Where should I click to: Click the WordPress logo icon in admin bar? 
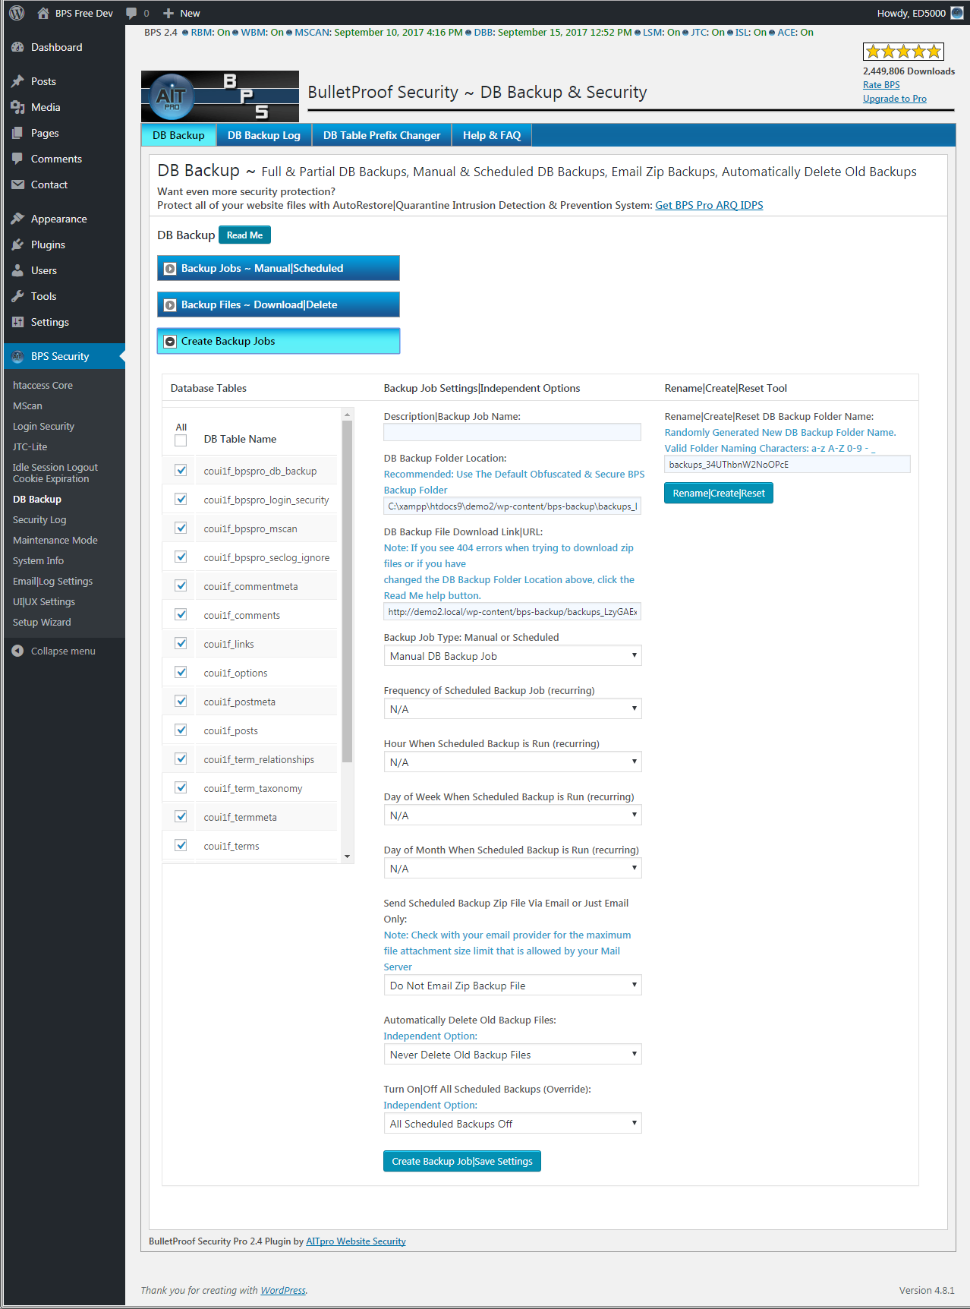click(x=17, y=13)
